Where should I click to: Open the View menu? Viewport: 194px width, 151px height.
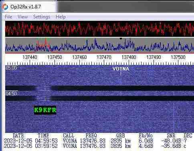23,17
